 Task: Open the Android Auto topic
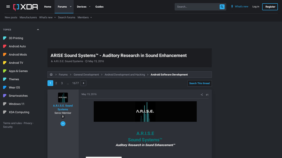point(17,47)
